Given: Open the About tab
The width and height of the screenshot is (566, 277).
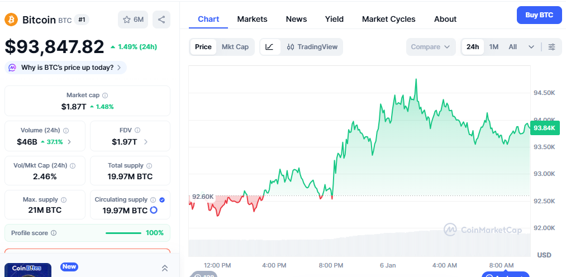Looking at the screenshot, I should click(x=445, y=19).
